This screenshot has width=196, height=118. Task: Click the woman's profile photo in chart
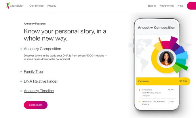166,58
